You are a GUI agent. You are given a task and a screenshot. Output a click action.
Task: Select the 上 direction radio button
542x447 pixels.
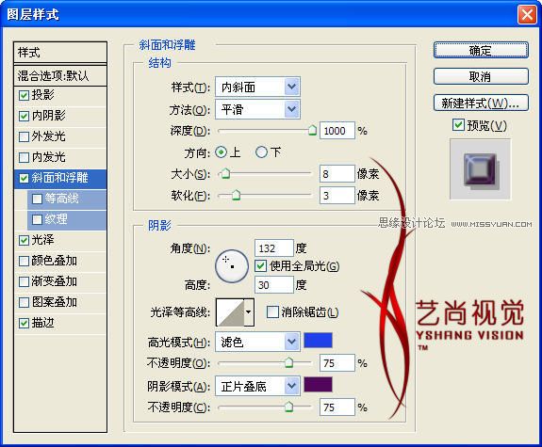click(221, 152)
